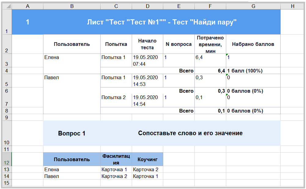The height and width of the screenshot is (189, 306).
Task: Click the 'Коучинг' header cell
Action: pyautogui.click(x=148, y=159)
